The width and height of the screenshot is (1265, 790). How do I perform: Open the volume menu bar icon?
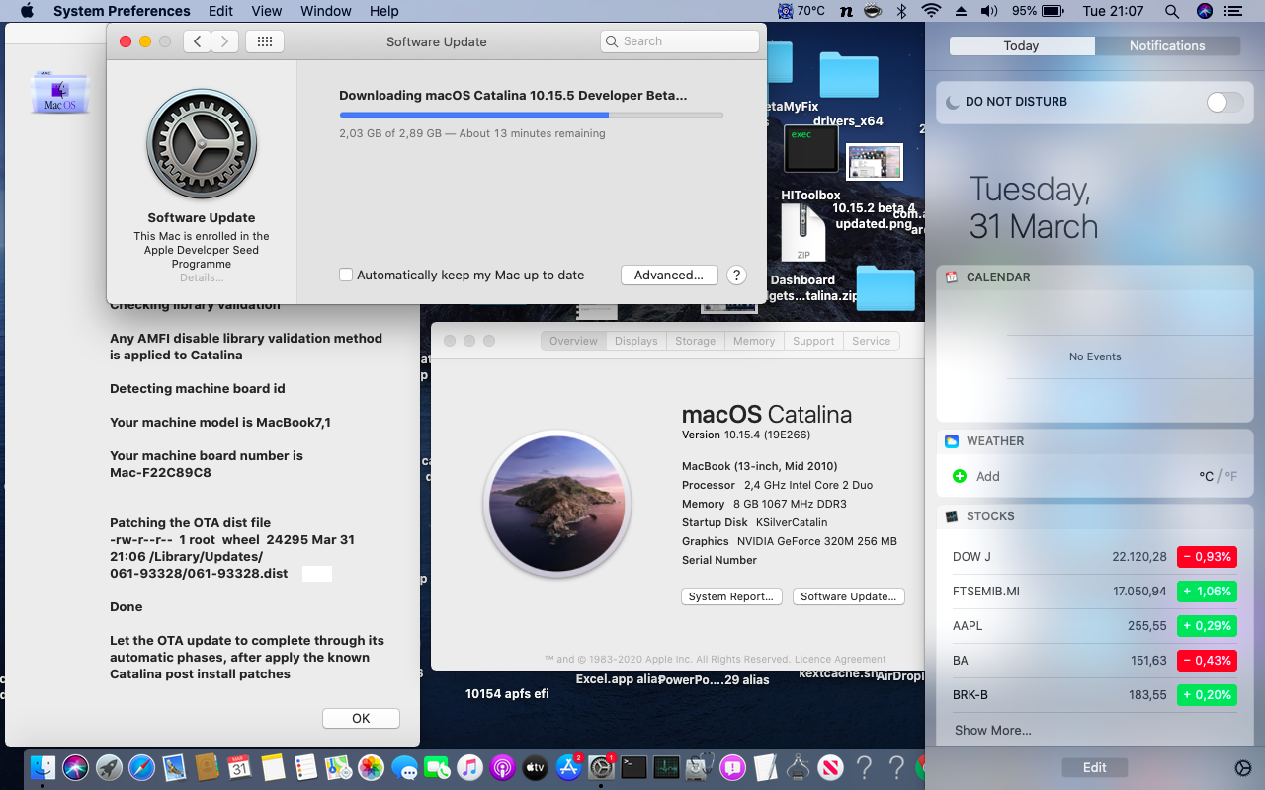point(989,11)
